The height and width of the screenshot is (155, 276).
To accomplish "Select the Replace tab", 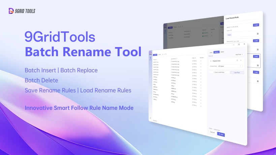I will coord(216,52).
